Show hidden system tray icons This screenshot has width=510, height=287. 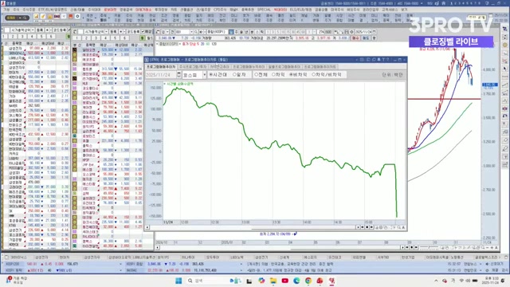(436, 281)
